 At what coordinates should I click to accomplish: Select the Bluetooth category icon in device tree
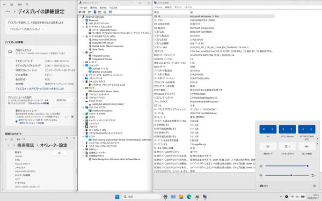point(86,20)
